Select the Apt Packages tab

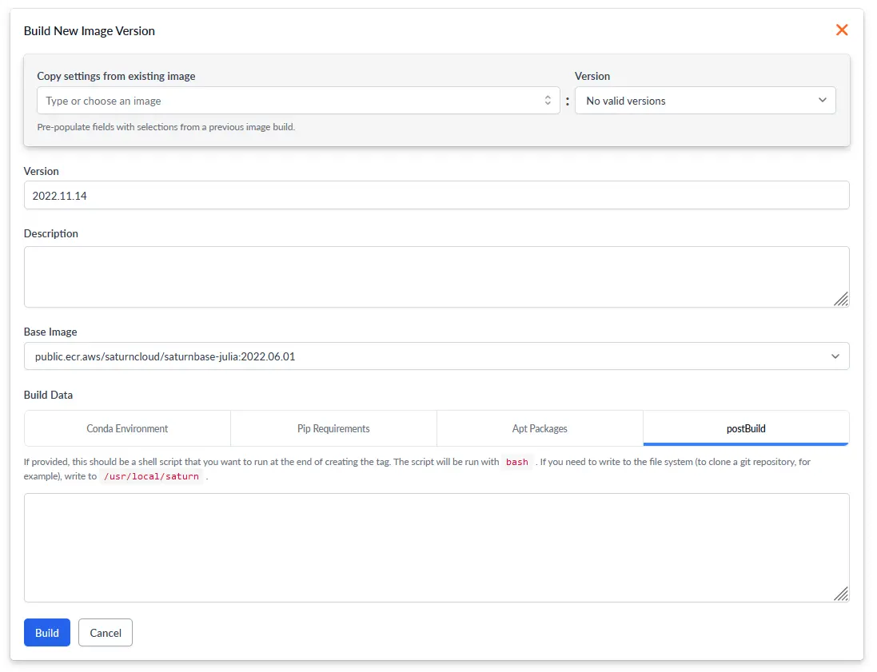(x=540, y=428)
